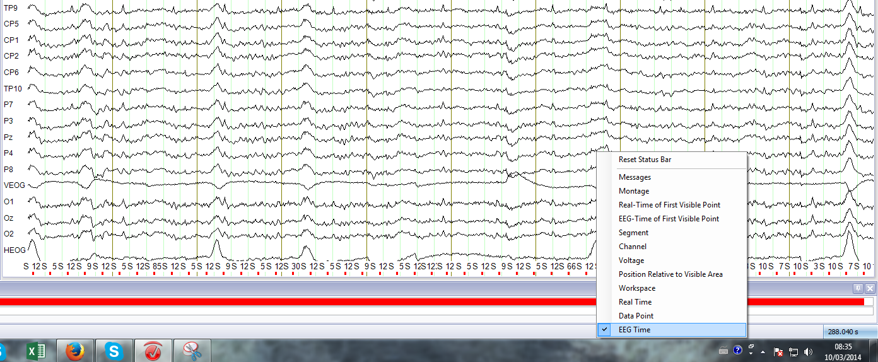Select the O1 channel label
The height and width of the screenshot is (362, 878).
8,201
